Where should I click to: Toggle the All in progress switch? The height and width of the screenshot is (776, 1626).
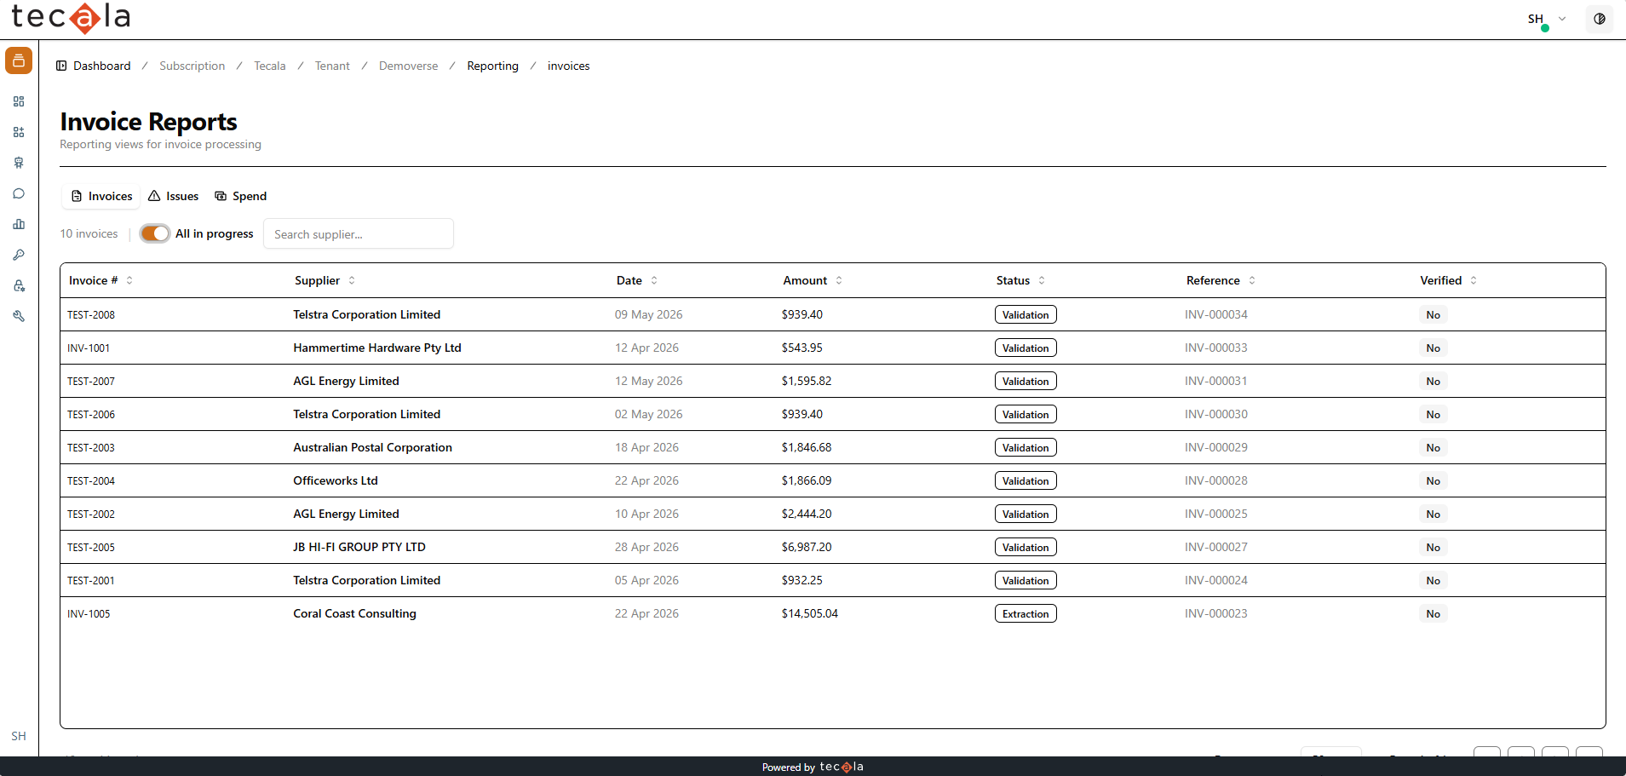coord(155,233)
